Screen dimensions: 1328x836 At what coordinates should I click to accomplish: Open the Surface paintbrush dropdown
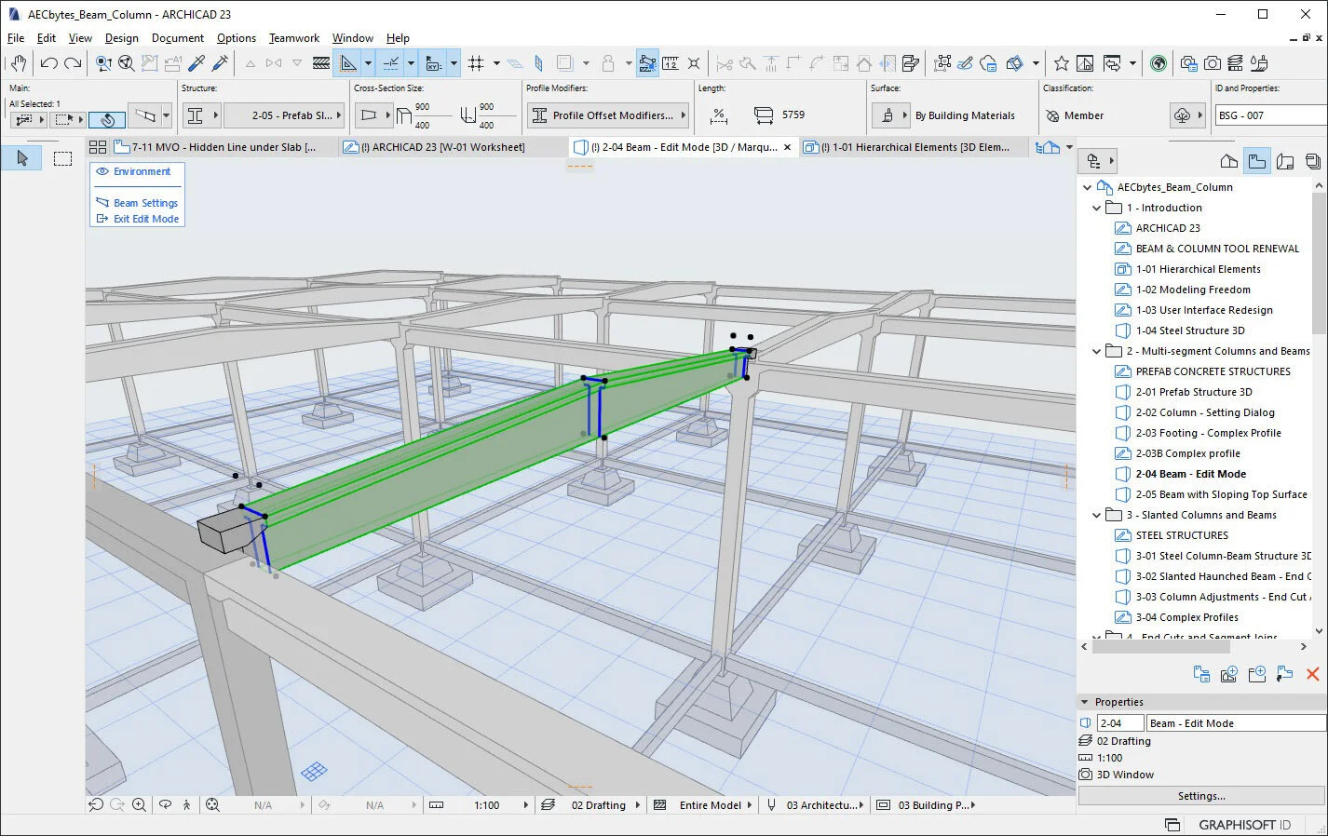coord(890,115)
